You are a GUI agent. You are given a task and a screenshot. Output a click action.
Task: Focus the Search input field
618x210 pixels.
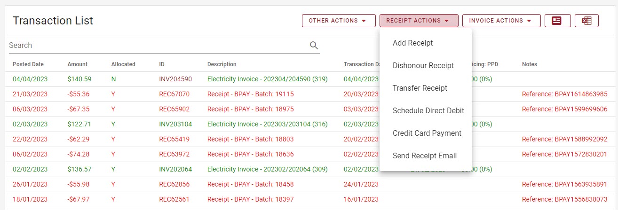coord(155,46)
